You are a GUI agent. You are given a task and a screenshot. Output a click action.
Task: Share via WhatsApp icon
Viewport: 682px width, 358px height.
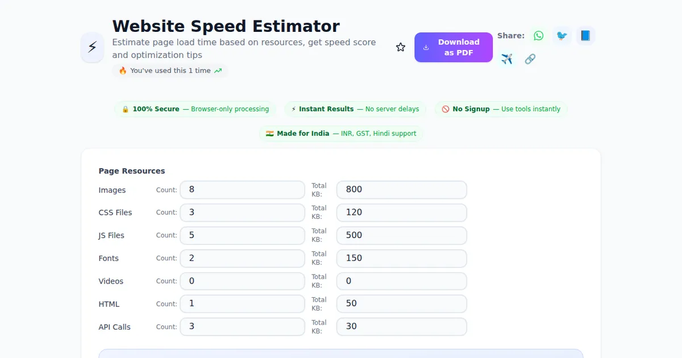coord(538,36)
